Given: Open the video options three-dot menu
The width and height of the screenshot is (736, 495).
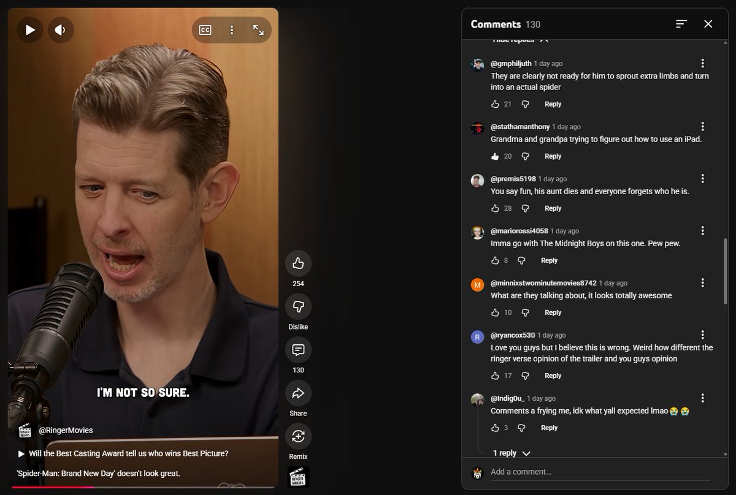Looking at the screenshot, I should click(x=232, y=29).
